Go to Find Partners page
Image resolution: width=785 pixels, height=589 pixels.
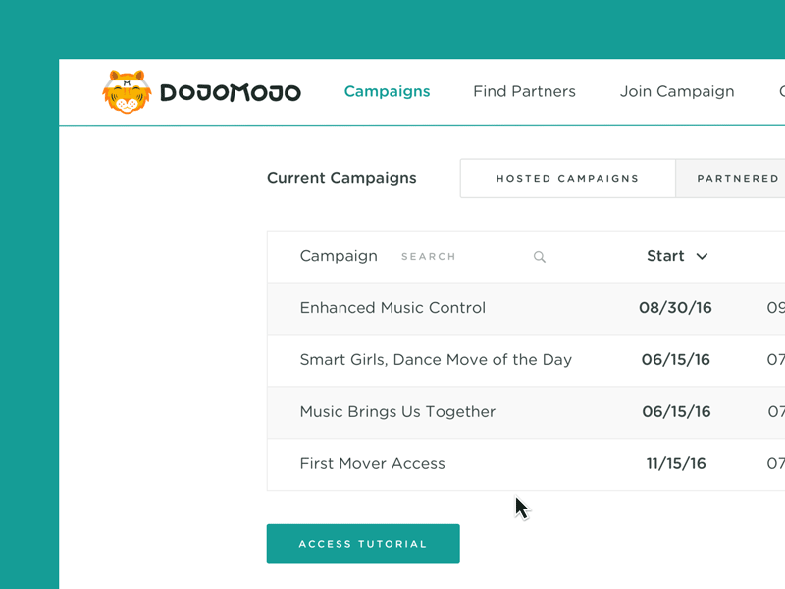point(524,91)
